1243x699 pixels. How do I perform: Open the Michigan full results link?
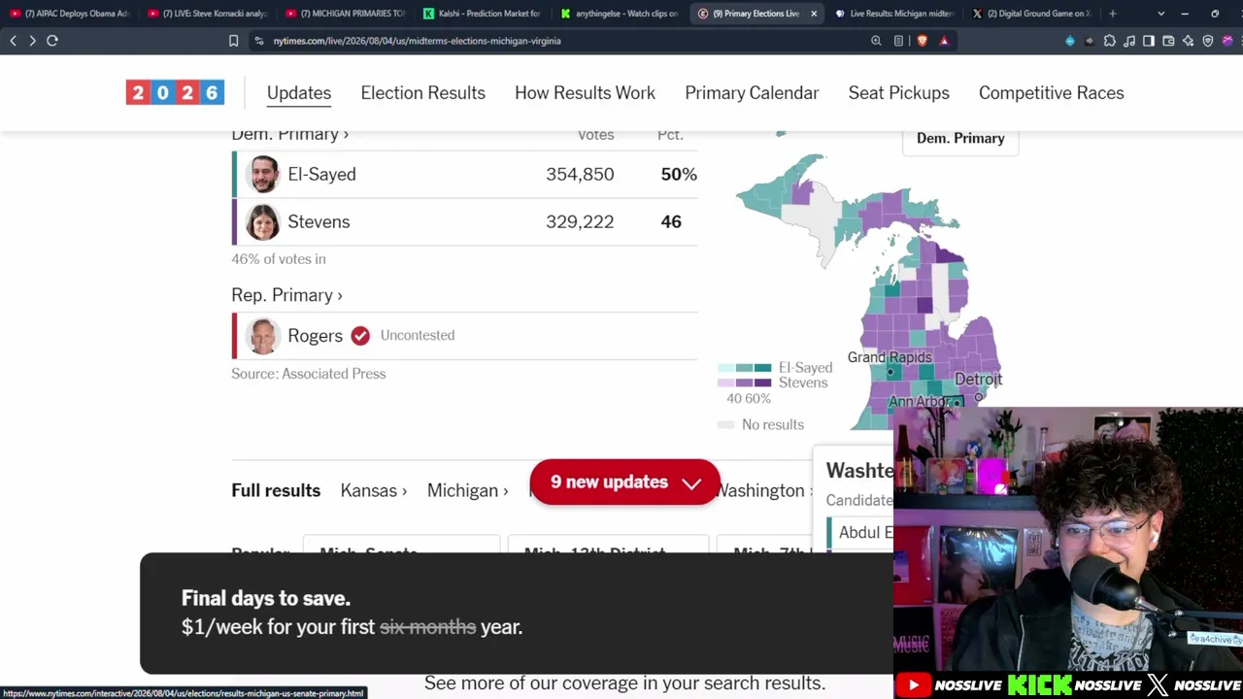[x=467, y=491]
